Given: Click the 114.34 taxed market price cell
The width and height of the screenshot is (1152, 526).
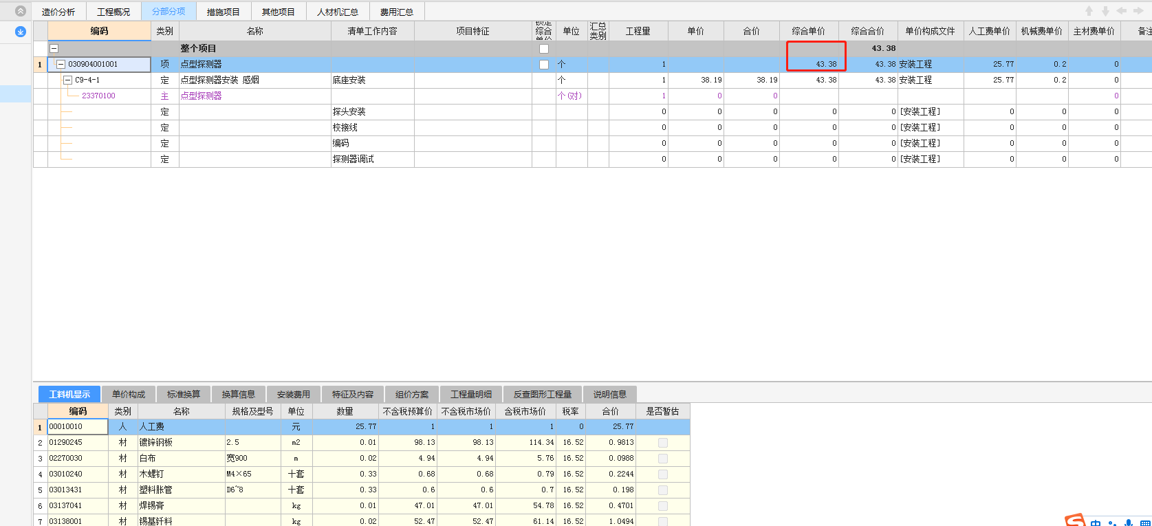Looking at the screenshot, I should click(526, 443).
